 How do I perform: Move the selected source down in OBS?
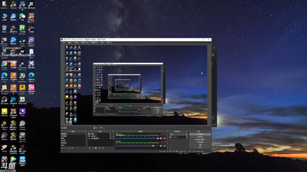click(x=103, y=148)
